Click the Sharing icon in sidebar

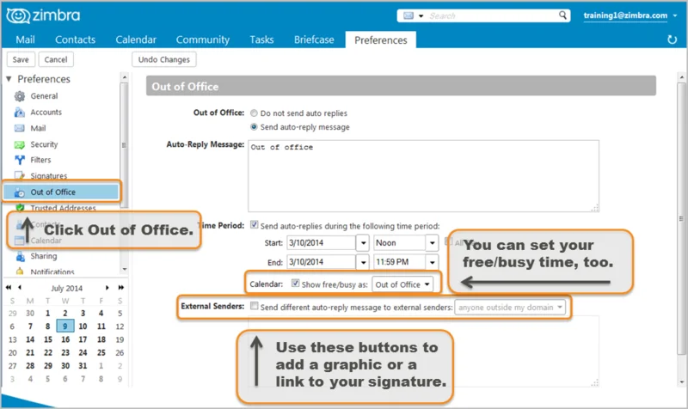coord(20,256)
